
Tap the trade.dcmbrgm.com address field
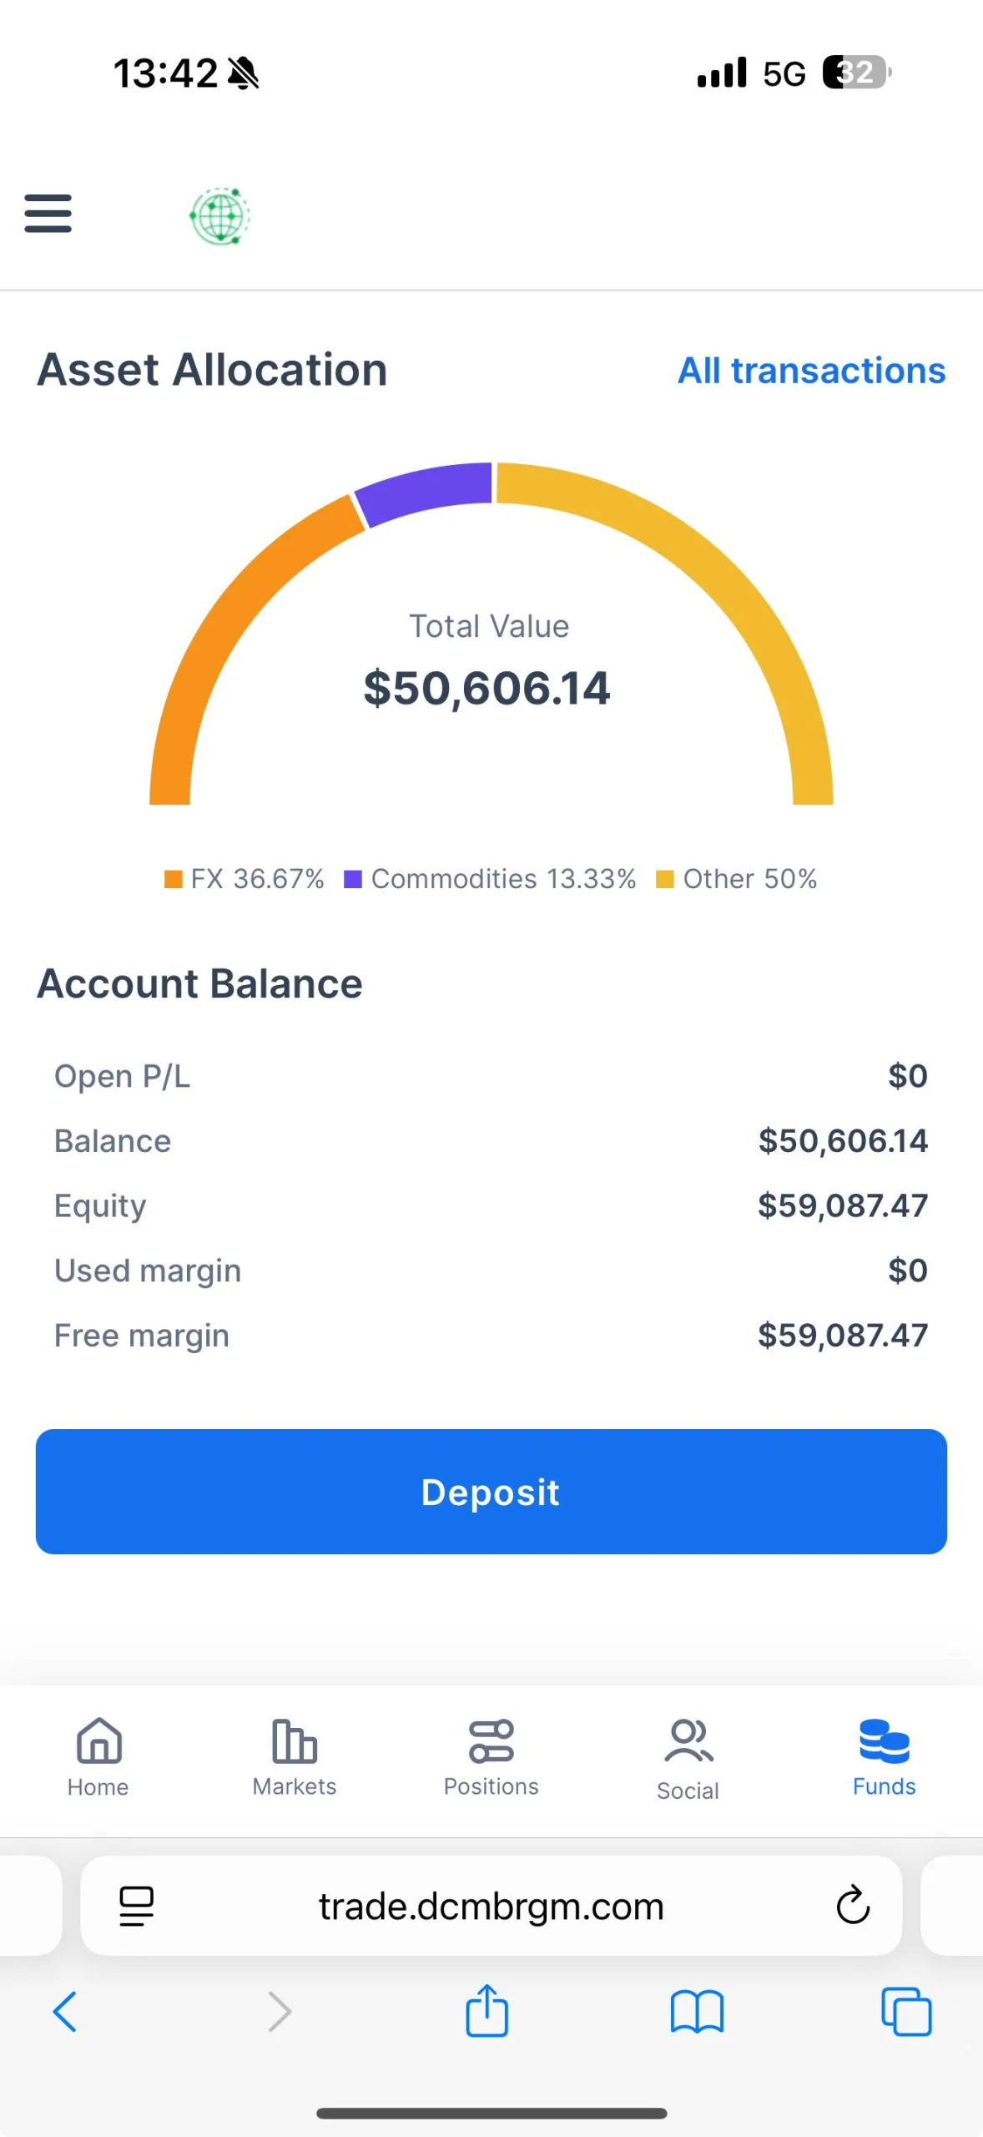tap(491, 1906)
